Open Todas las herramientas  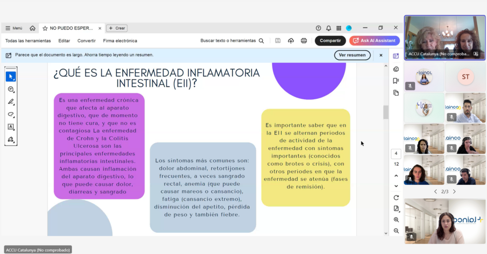(x=28, y=41)
